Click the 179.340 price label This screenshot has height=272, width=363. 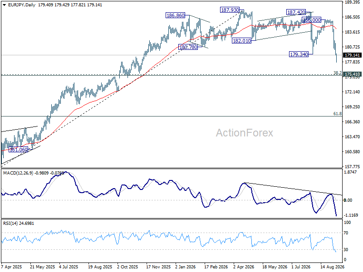coord(299,54)
